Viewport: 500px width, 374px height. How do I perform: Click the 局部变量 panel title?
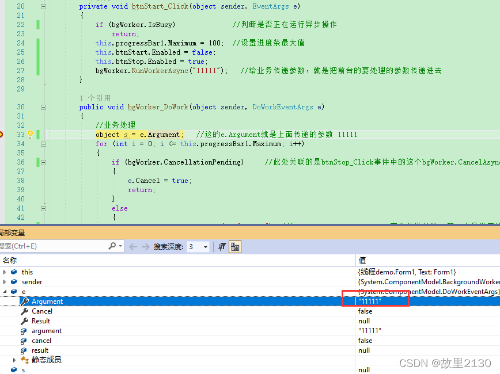tap(12, 232)
